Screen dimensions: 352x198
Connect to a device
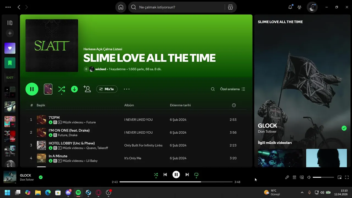point(302,177)
